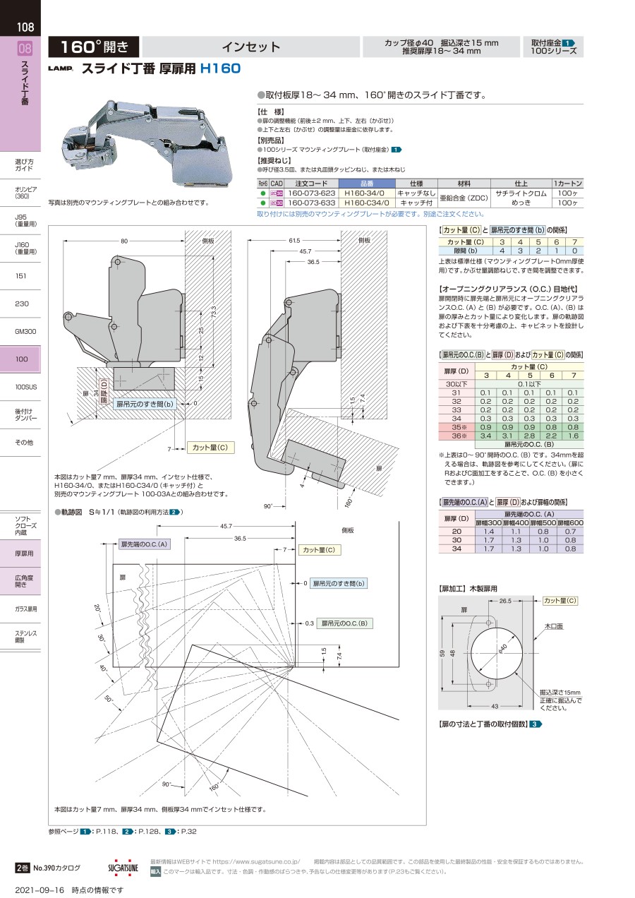Image resolution: width=635 pixels, height=898 pixels.
Task: Switch to the GM300 side tab
Action: (23, 331)
